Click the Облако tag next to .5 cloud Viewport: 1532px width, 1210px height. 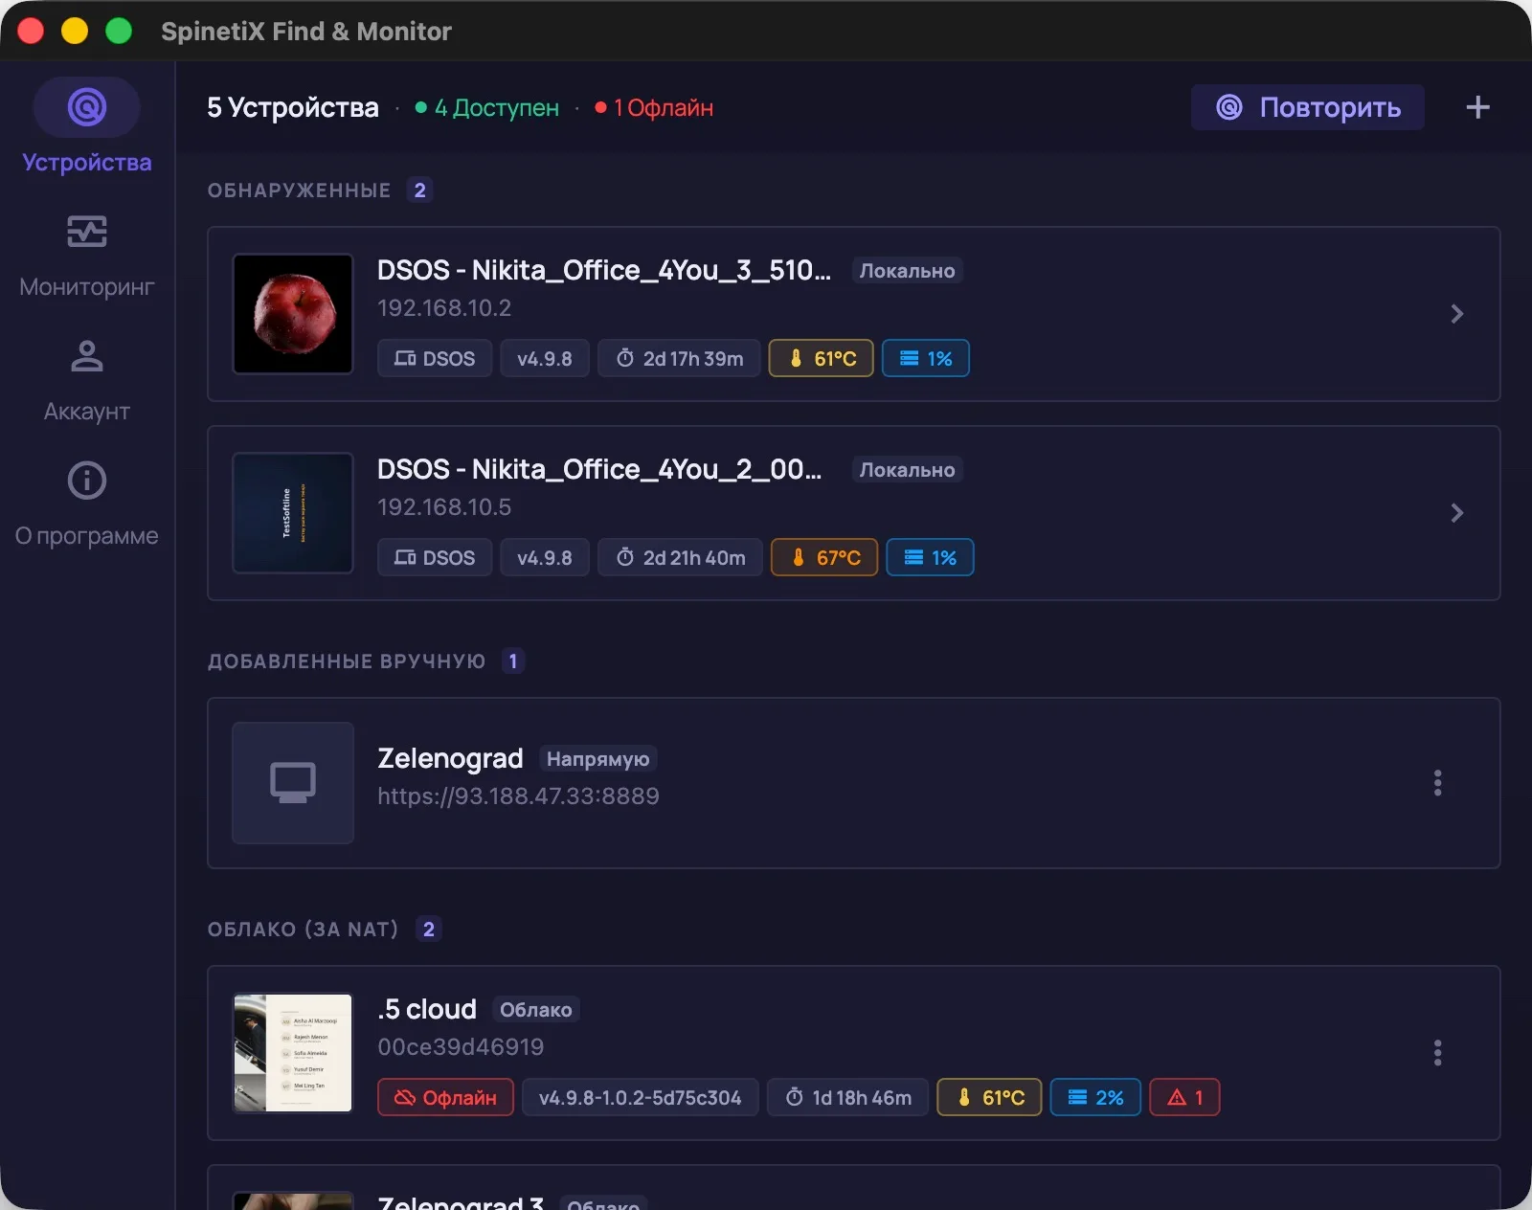[x=536, y=1010]
